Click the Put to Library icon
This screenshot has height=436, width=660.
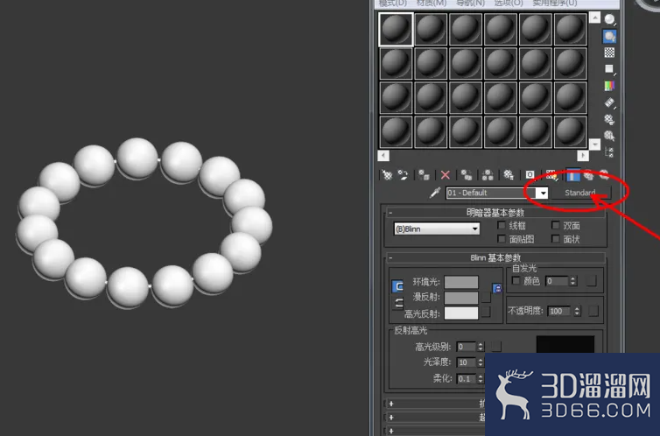509,174
